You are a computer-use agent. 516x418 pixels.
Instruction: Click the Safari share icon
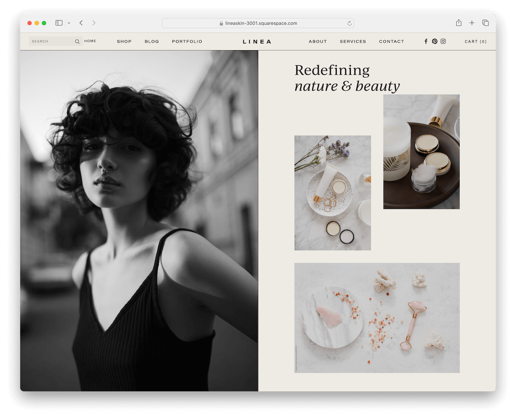[458, 23]
